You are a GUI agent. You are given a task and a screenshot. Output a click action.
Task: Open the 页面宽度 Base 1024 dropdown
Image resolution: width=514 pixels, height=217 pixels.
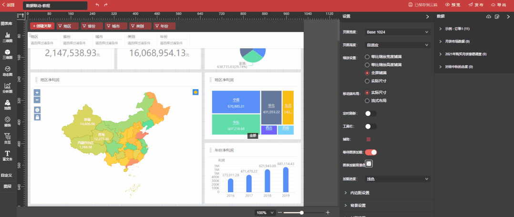pos(397,32)
